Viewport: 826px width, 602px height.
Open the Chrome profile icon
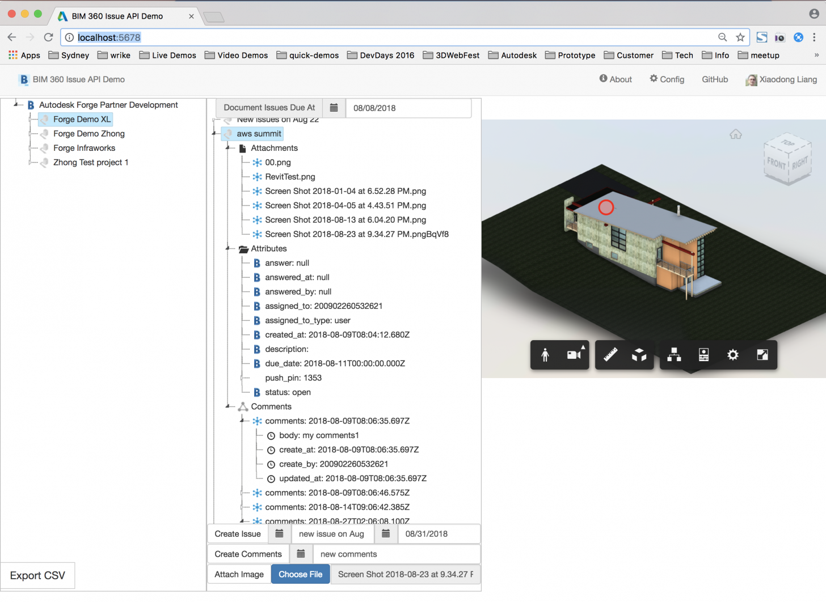(814, 14)
